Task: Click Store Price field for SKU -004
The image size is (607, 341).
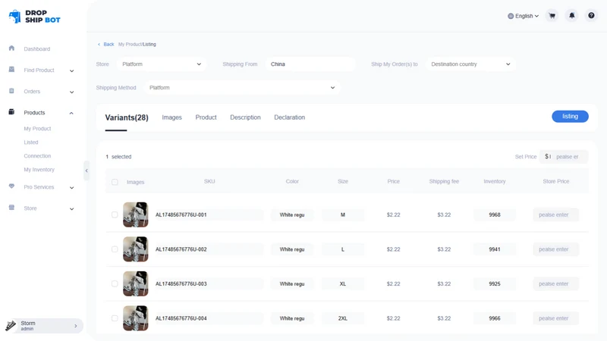Action: pos(556,318)
